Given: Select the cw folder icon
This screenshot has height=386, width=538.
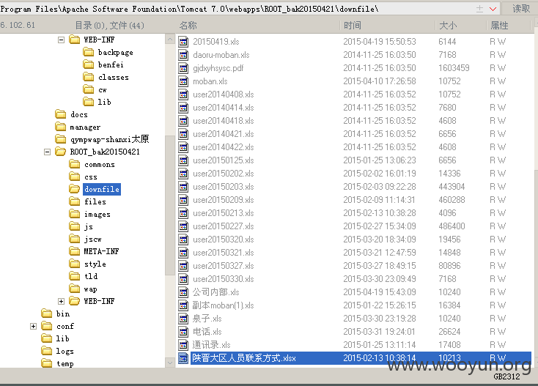Looking at the screenshot, I should pos(88,89).
